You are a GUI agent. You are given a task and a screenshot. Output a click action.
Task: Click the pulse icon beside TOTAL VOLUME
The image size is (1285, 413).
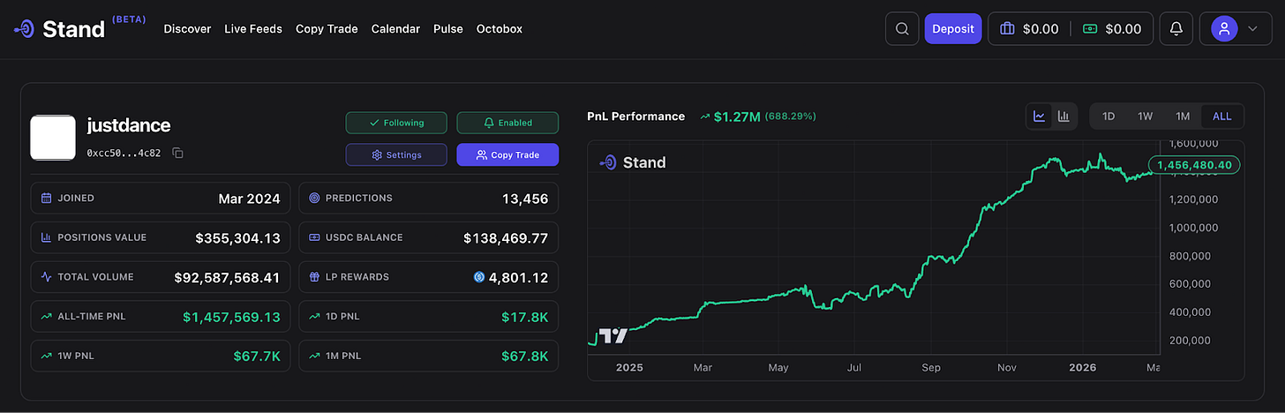pyautogui.click(x=46, y=277)
